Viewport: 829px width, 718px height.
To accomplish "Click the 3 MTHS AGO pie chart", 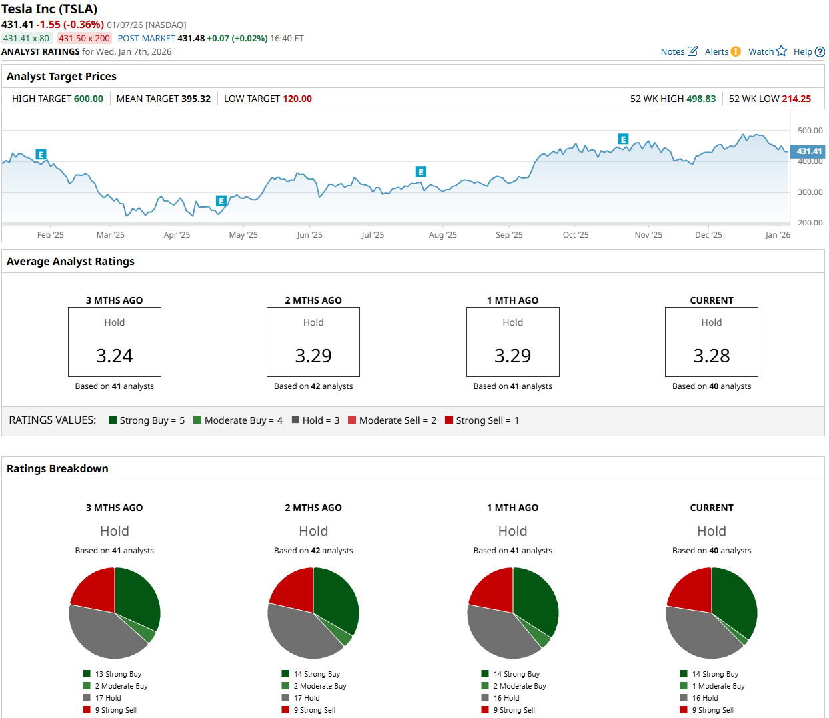I will (x=115, y=613).
